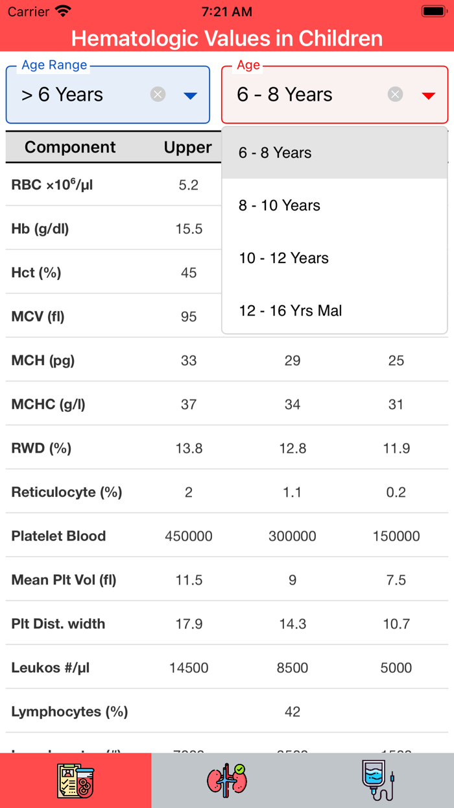Choose the '8 - 10 Years' option
Image resolution: width=454 pixels, height=808 pixels.
pyautogui.click(x=279, y=205)
